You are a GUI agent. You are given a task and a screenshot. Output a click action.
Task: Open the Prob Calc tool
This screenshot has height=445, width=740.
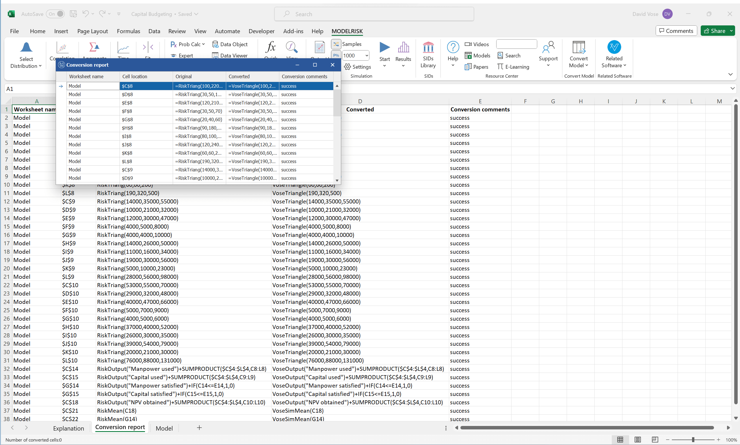point(186,44)
